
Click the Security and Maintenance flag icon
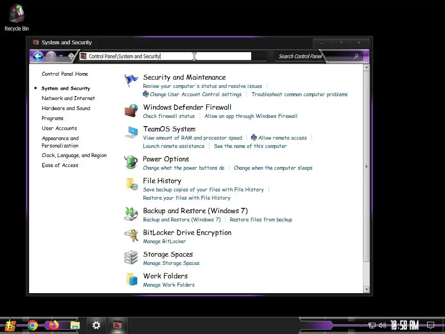coord(131,81)
